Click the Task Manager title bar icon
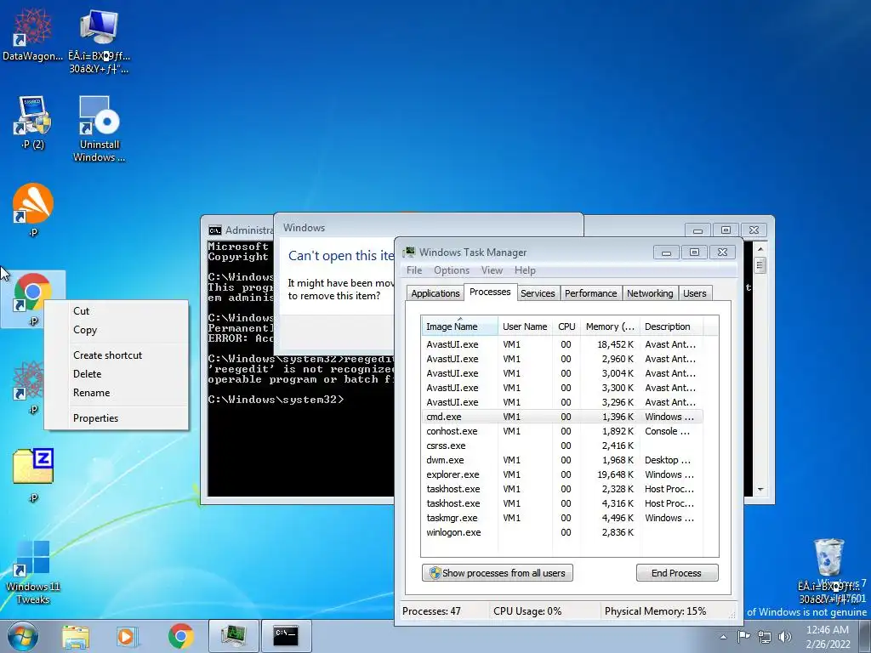This screenshot has height=653, width=871. coord(409,252)
